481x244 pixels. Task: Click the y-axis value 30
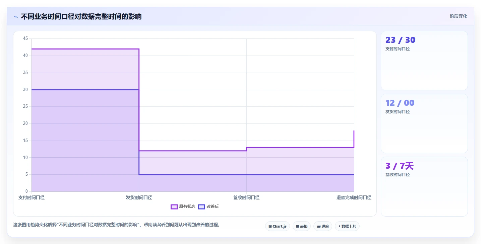[25, 89]
